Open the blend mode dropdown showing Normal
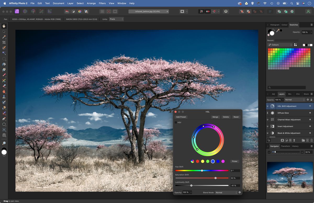Viewport: 314px width, 203px height. point(295,100)
